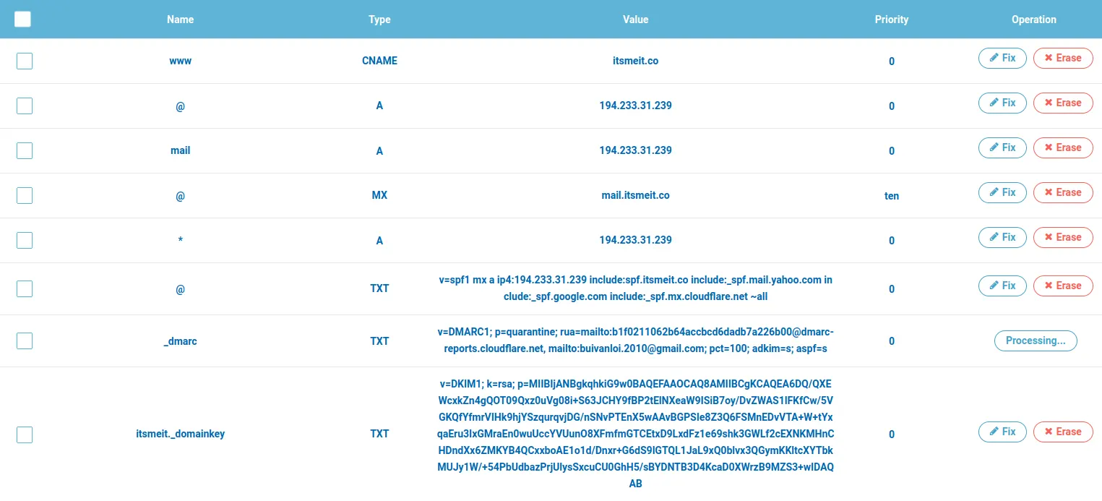Click the pencil icon for the itsmeit._domainkey record

[x=994, y=432]
